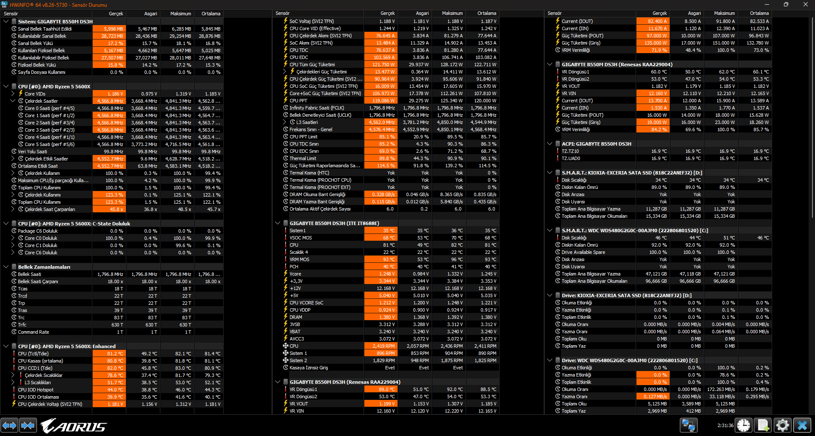The image size is (815, 436).
Task: Collapse the Bellek Zamanlamaları group
Action: click(x=6, y=267)
